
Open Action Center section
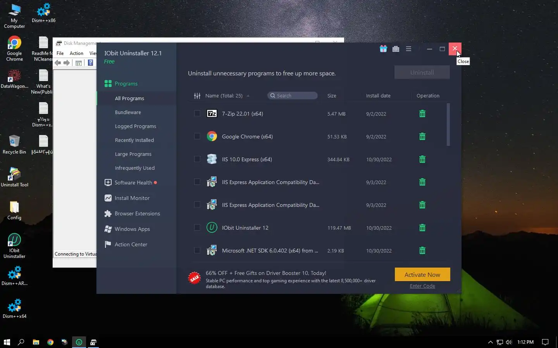pyautogui.click(x=126, y=244)
